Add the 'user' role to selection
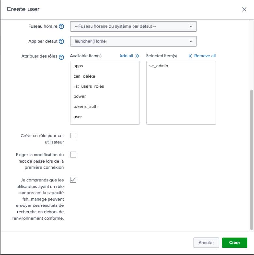 click(78, 117)
